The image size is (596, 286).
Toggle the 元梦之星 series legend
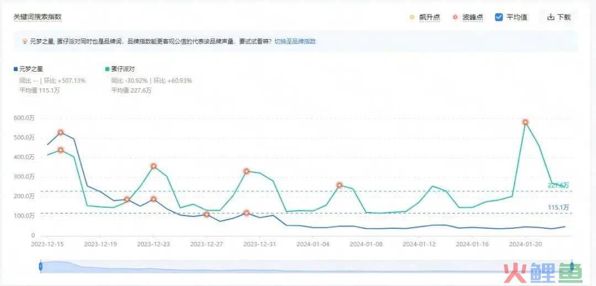[29, 69]
